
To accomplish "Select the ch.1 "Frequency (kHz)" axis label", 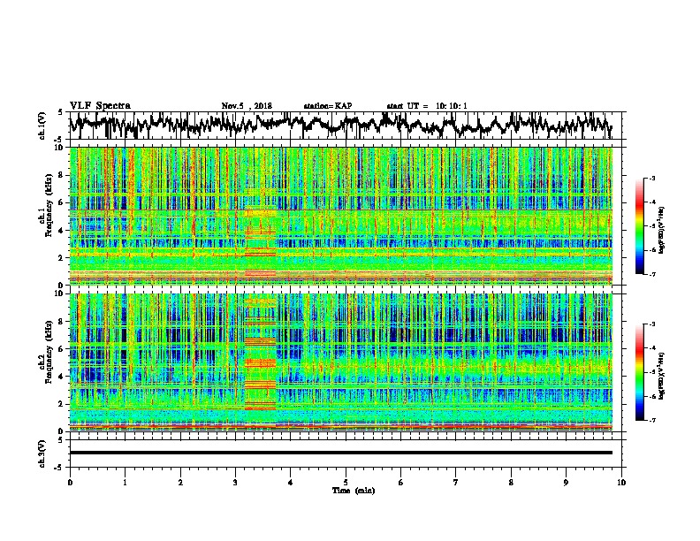I will tap(49, 206).
